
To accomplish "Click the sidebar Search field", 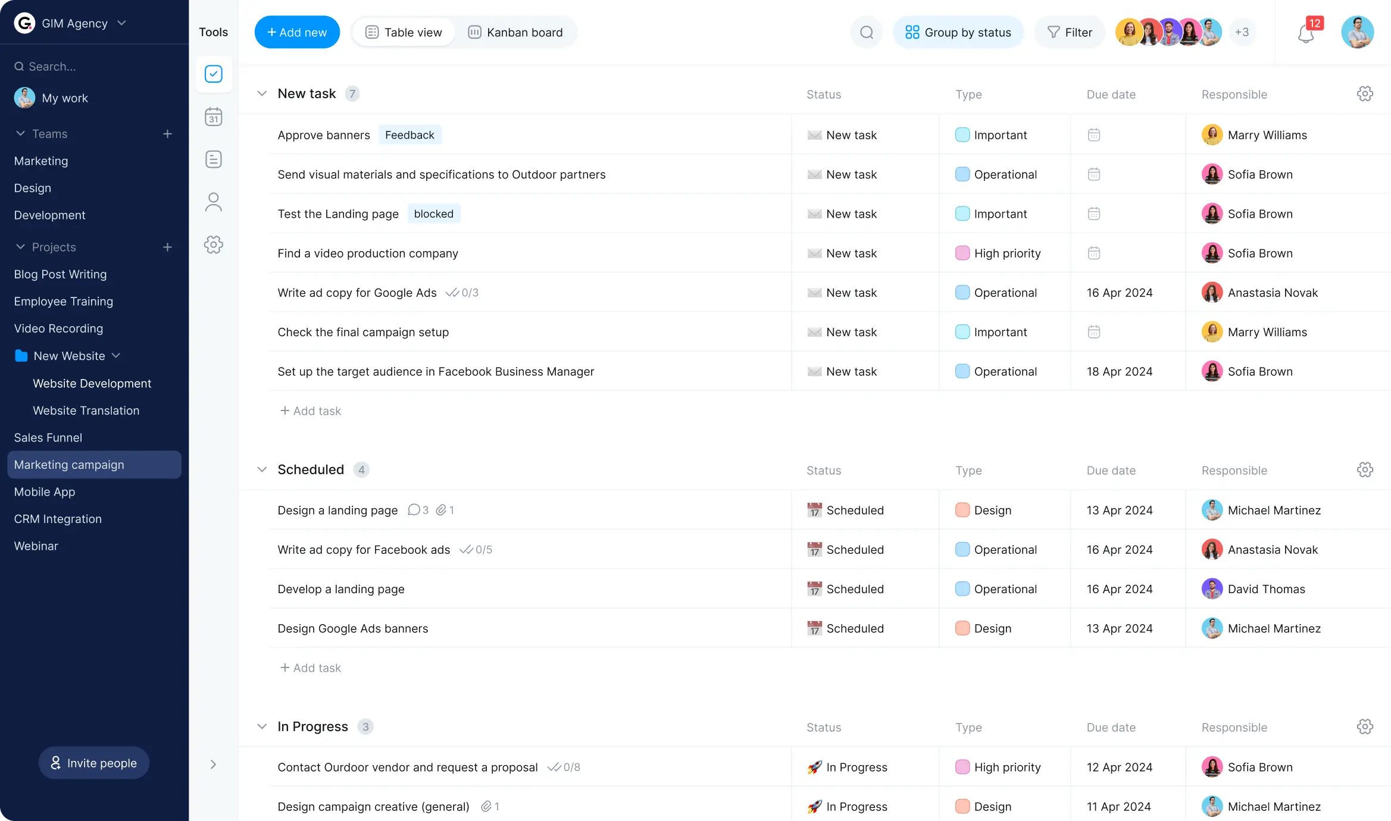I will pos(94,67).
